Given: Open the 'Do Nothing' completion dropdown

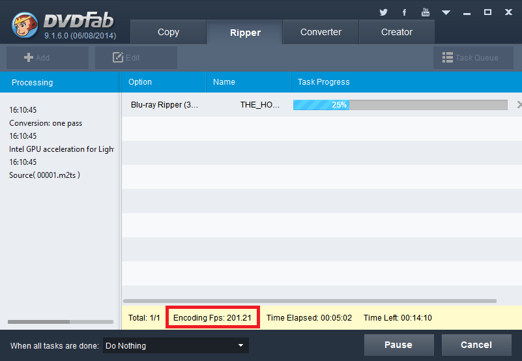Looking at the screenshot, I should click(176, 345).
